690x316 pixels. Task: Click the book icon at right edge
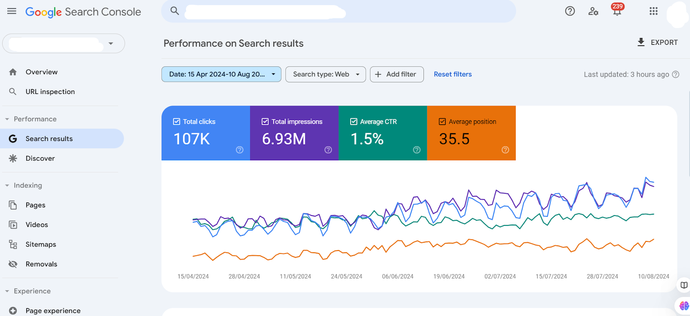point(684,285)
